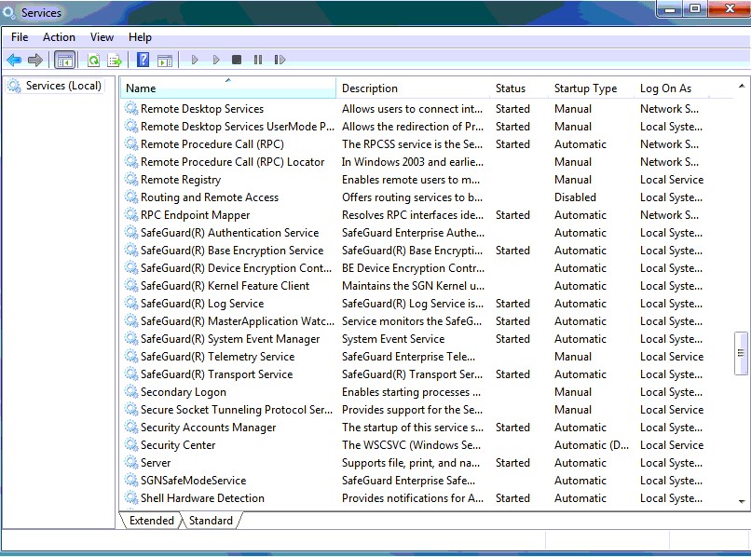
Task: Refresh the services list with the toolbar icon
Action: pyautogui.click(x=93, y=60)
